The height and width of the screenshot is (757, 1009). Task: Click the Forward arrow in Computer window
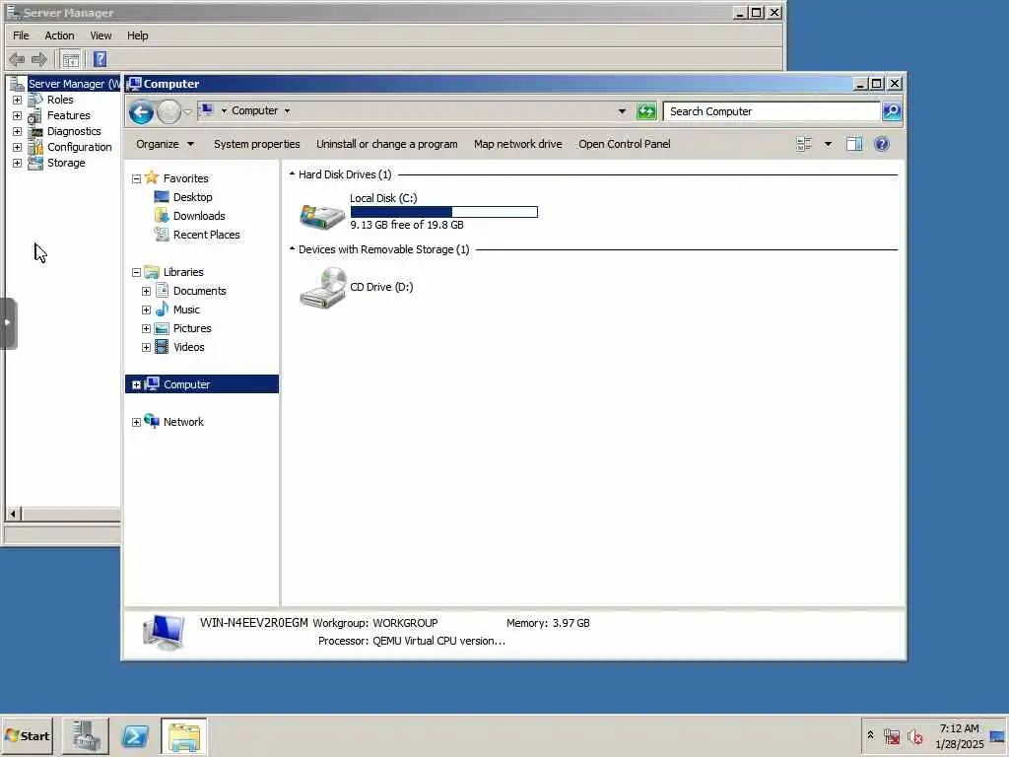tap(168, 112)
